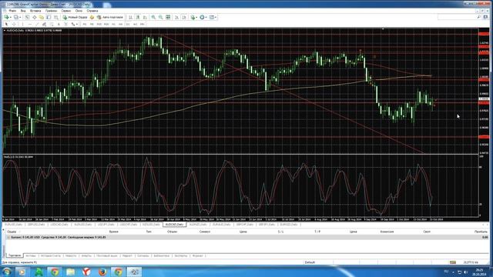Open the Сервис menu
The height and width of the screenshot is (277, 493).
(x=66, y=11)
